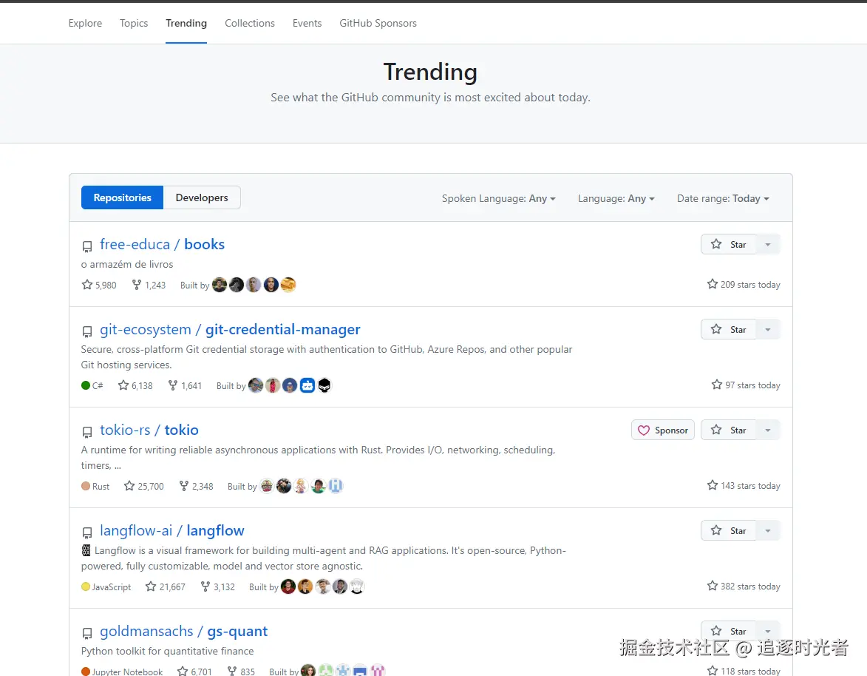Screen dimensions: 867x676
Task: Click the 'Python toolkit for quantitative finance' description
Action: 168,651
